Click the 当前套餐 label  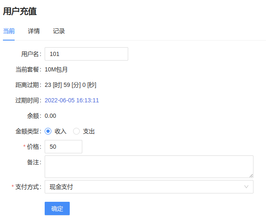pos(28,70)
